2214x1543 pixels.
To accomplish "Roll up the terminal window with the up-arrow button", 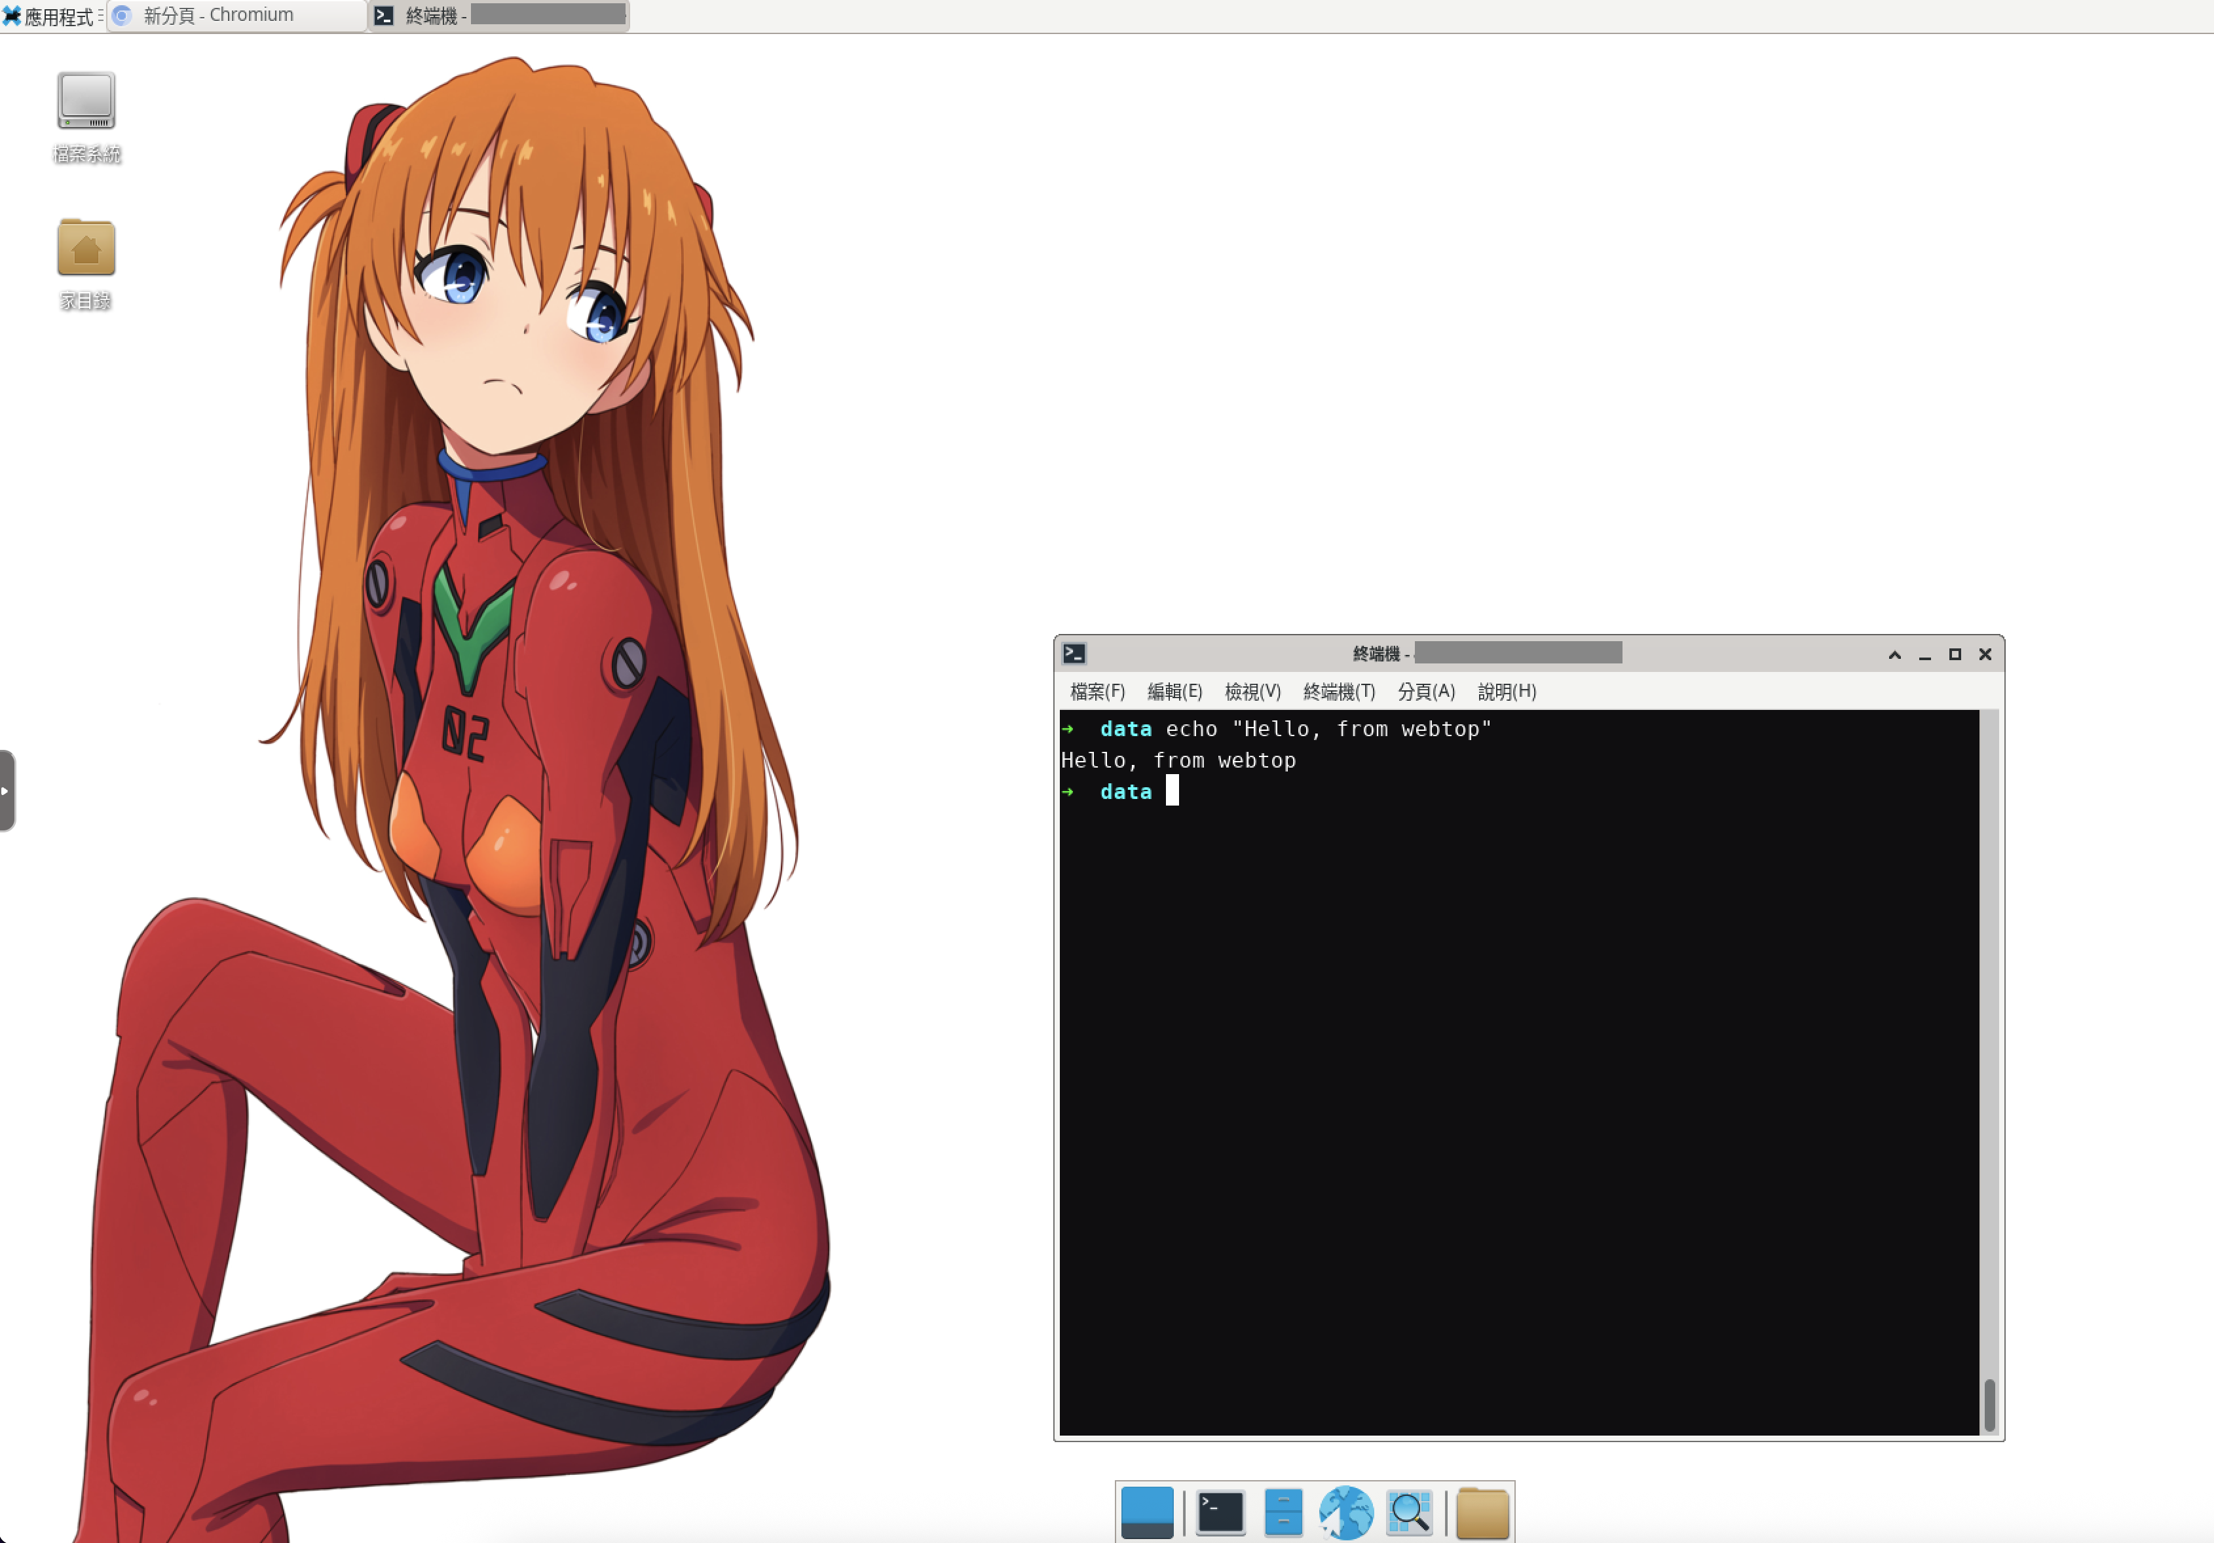I will coord(1894,654).
